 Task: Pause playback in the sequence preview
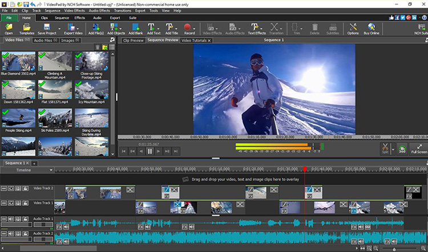150,151
